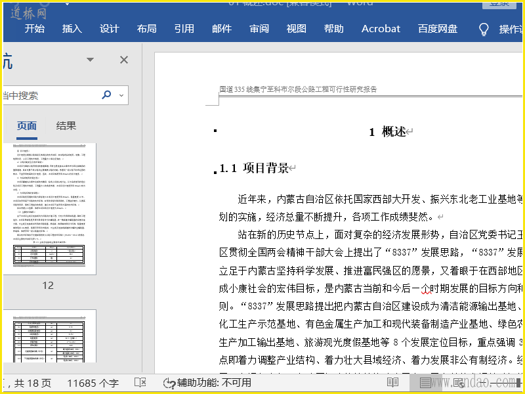Click the heading 1 概述
The height and width of the screenshot is (394, 525).
click(x=388, y=132)
